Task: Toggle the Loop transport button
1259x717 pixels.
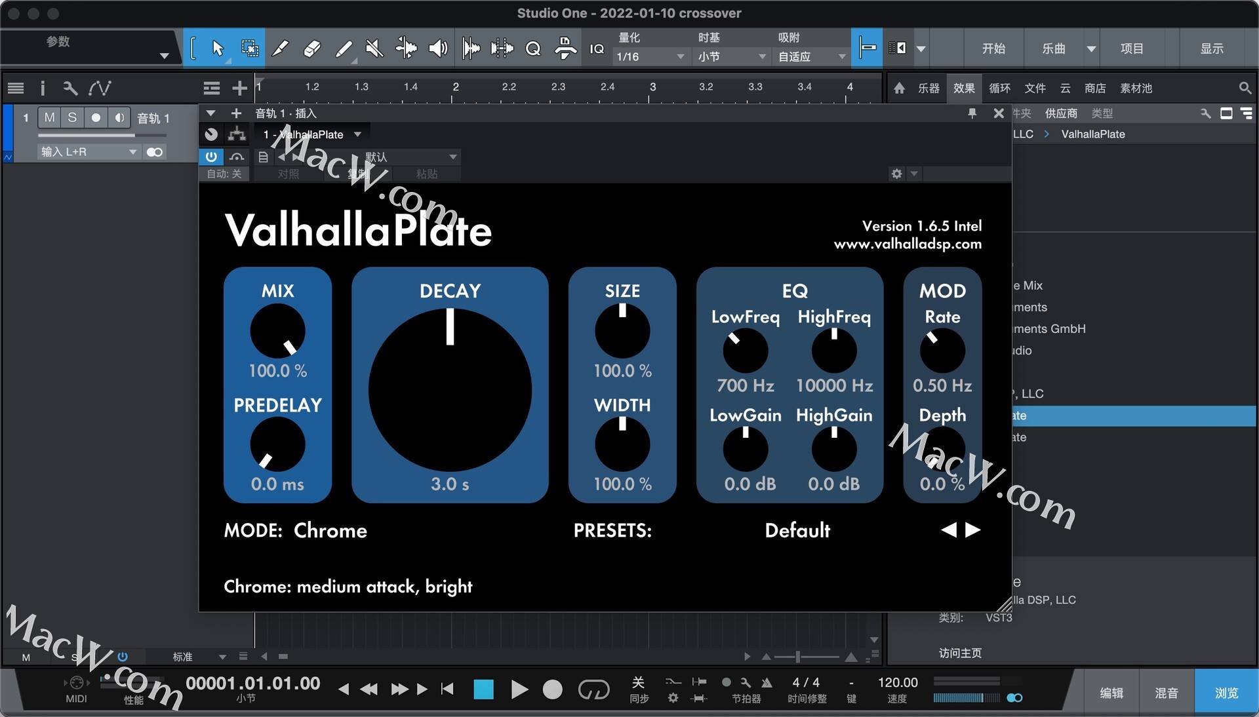Action: coord(593,689)
